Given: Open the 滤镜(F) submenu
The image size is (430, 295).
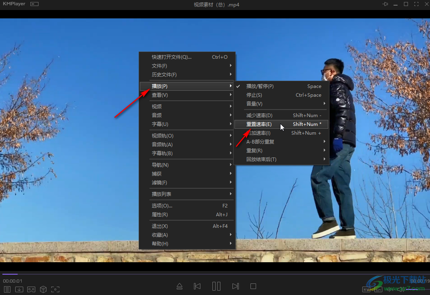Looking at the screenshot, I should (x=188, y=183).
